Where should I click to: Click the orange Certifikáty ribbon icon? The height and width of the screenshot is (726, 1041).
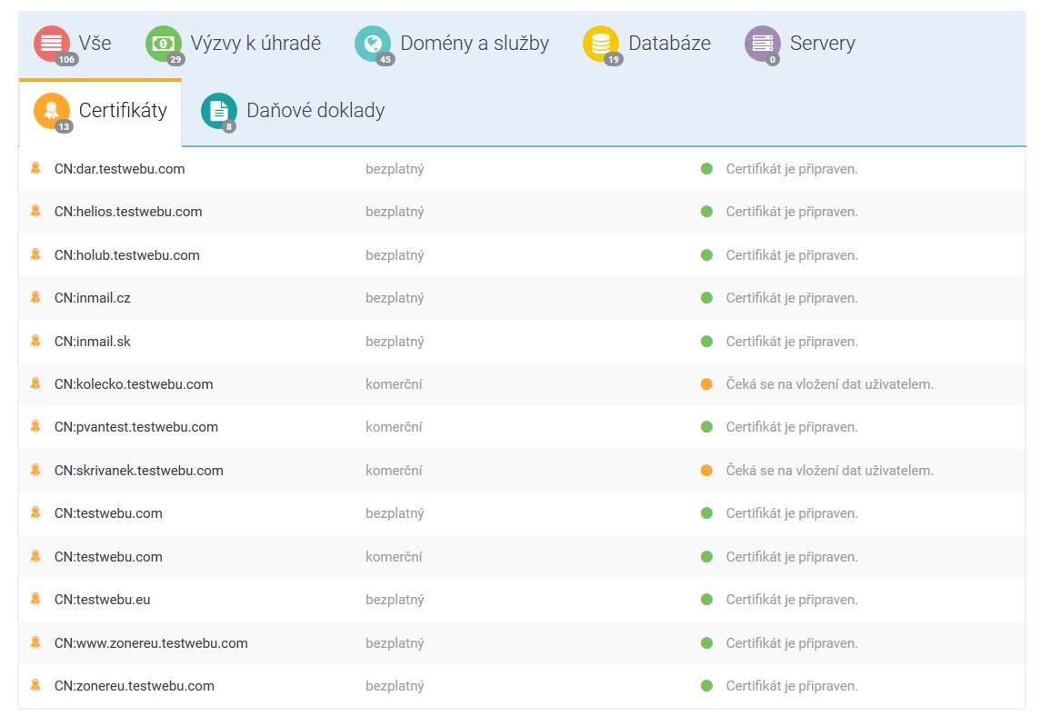click(x=52, y=111)
